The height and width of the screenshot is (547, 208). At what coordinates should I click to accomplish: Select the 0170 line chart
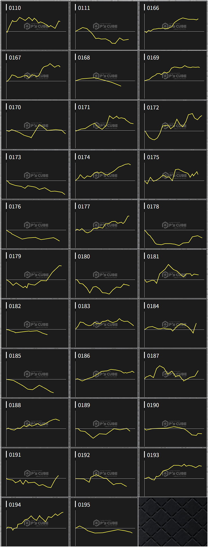pos(35,125)
